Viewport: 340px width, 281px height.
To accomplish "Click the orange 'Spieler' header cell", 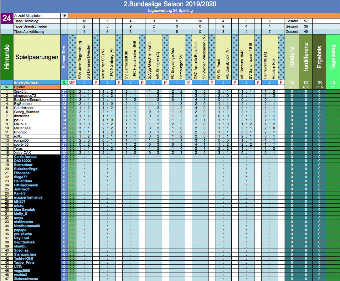I will coord(37,87).
